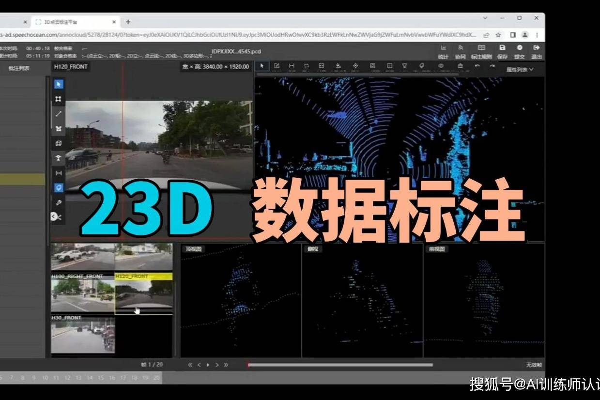This screenshot has height=400, width=600.
Task: Open the 统计 statistics panel
Action: (443, 52)
